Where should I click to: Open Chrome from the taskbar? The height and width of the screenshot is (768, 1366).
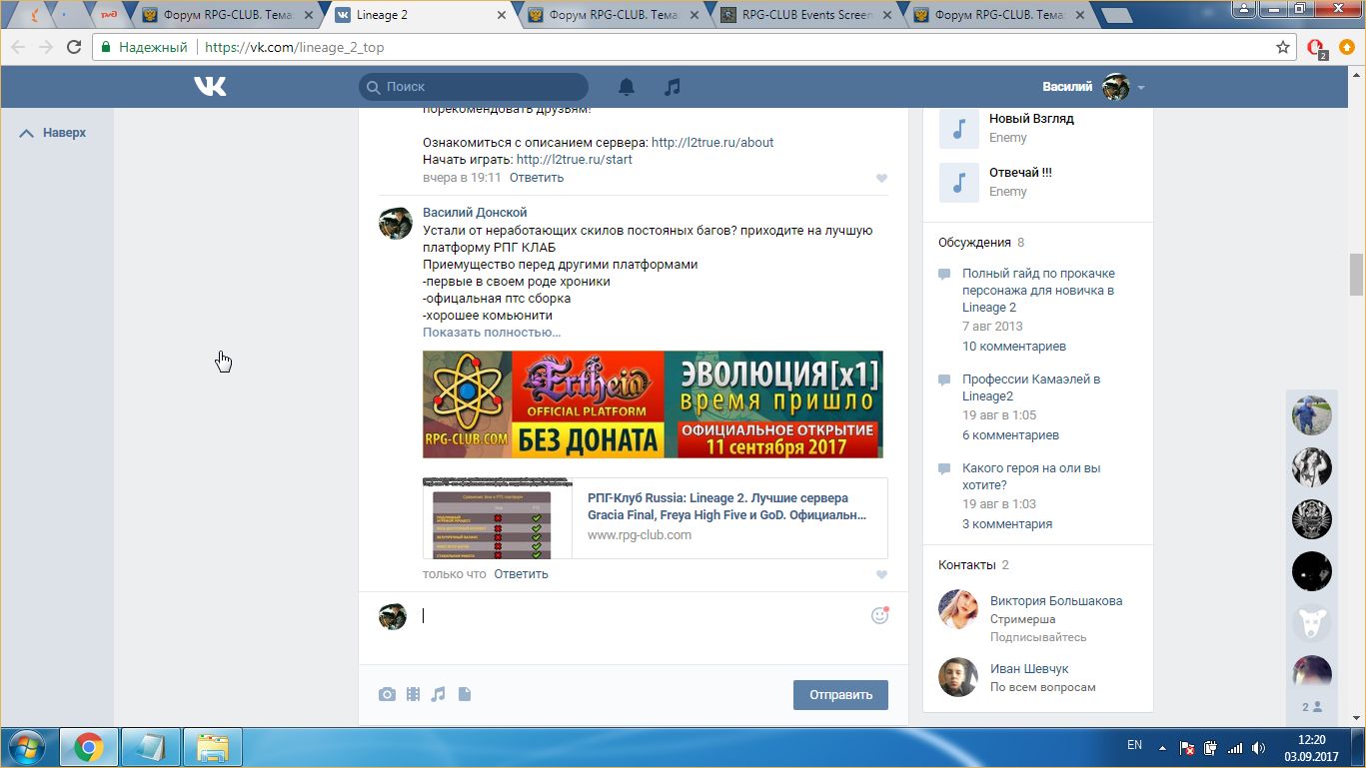(88, 747)
